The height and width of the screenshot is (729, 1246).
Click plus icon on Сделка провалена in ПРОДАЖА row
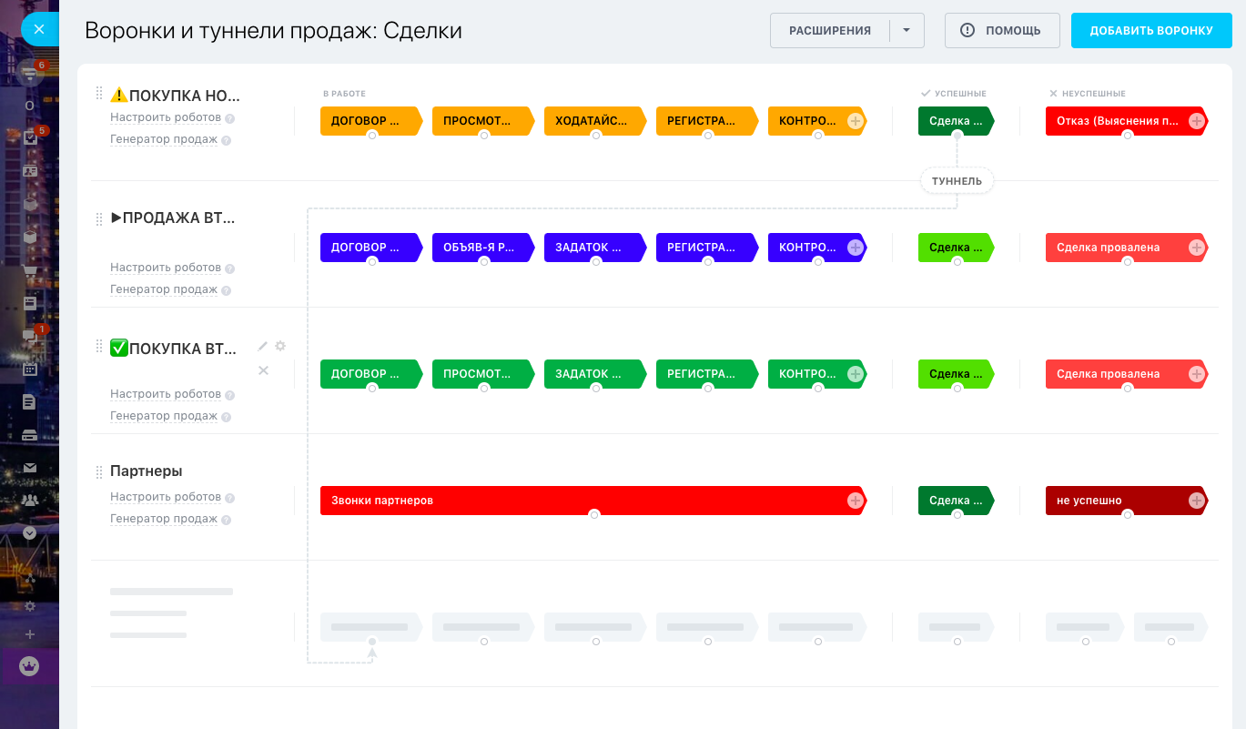(1196, 248)
